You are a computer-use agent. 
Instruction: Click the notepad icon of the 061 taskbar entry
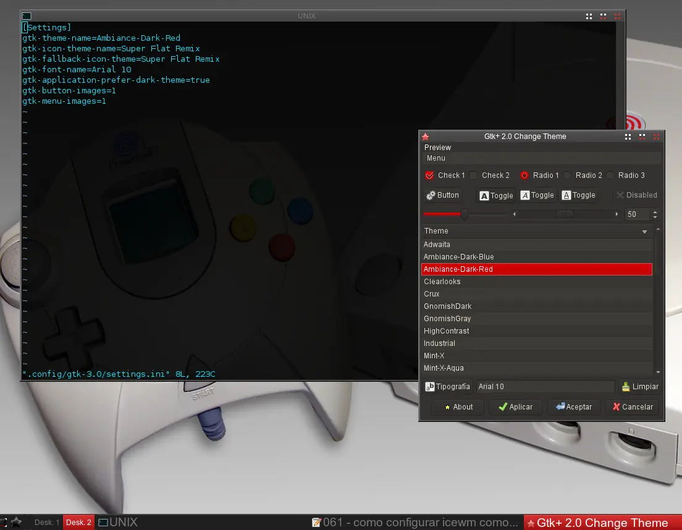pos(317,522)
